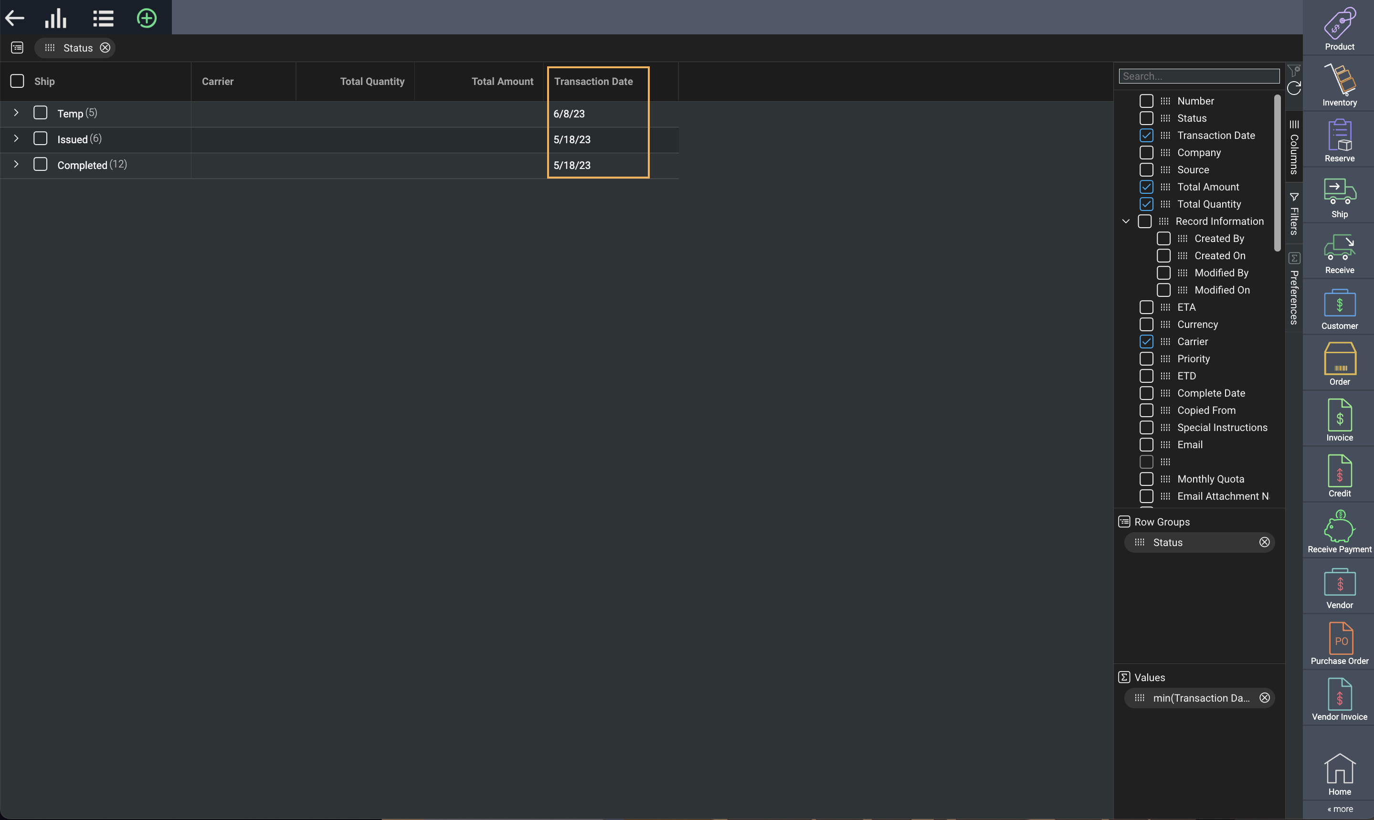Click the refresh icon above Columns tab
1374x820 pixels.
pyautogui.click(x=1294, y=88)
